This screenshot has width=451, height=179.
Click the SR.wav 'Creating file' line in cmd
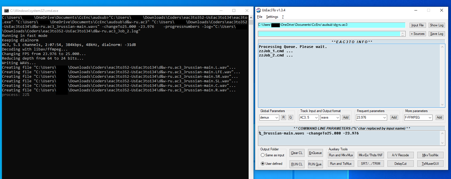pos(120,77)
